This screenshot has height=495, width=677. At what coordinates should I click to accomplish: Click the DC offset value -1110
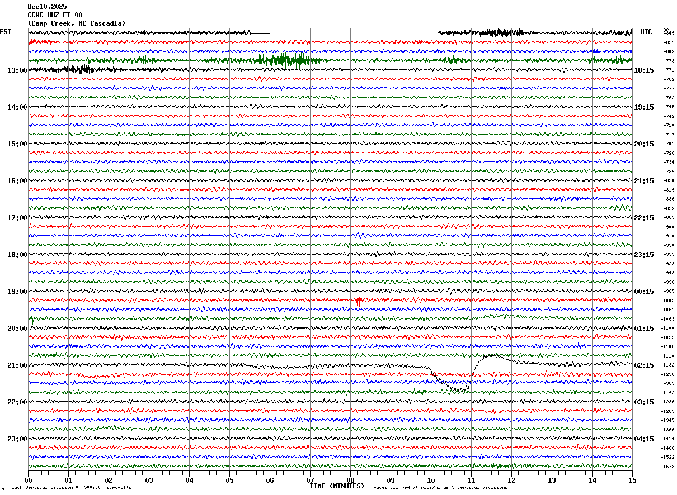click(668, 356)
